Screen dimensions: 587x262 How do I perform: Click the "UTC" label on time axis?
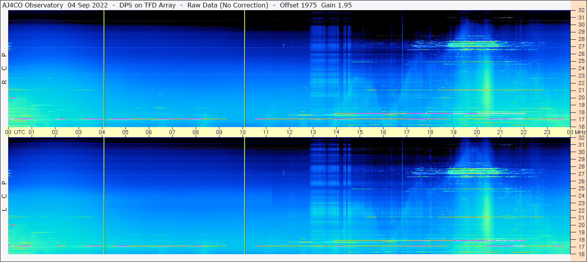(x=20, y=132)
